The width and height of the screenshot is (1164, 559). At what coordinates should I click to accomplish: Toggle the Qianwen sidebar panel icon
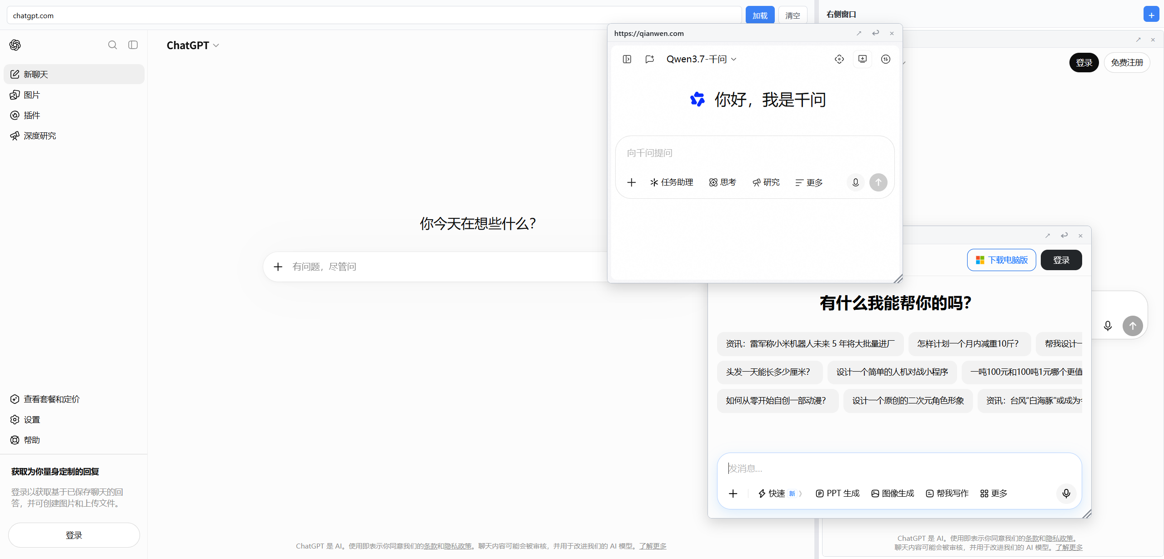click(x=627, y=59)
